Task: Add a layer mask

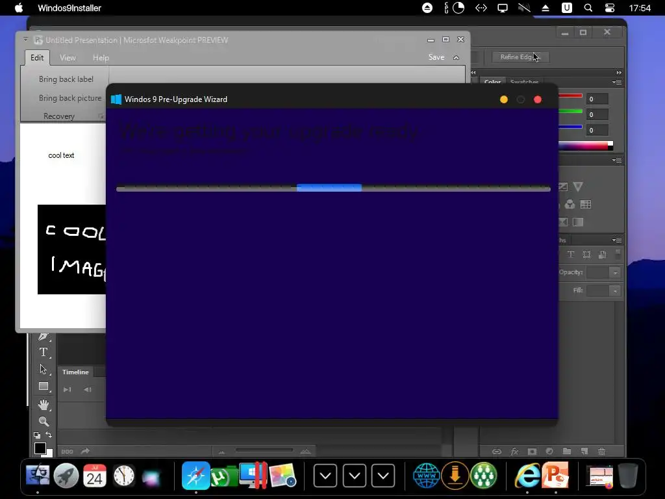Action: pyautogui.click(x=532, y=452)
